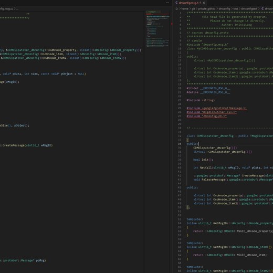
Task: Click the 'Author: brinkqiang' comment
Action: coord(237,25)
